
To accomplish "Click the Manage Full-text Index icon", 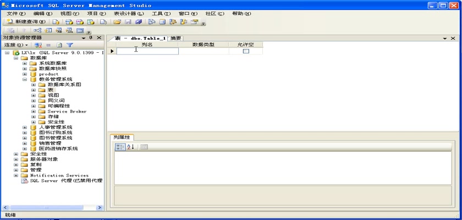I will pos(59,30).
